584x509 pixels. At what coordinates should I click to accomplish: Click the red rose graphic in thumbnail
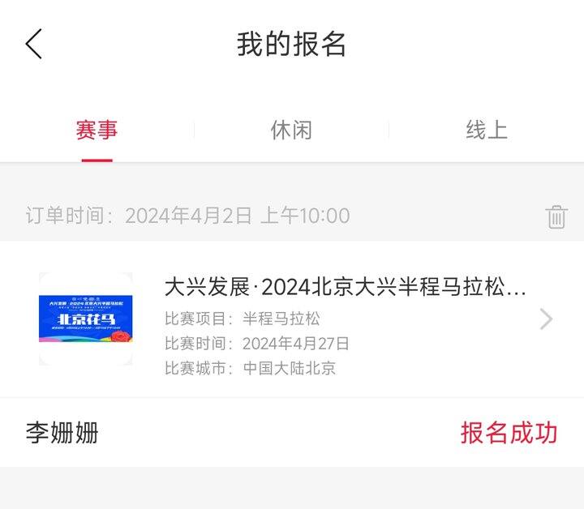click(x=122, y=336)
